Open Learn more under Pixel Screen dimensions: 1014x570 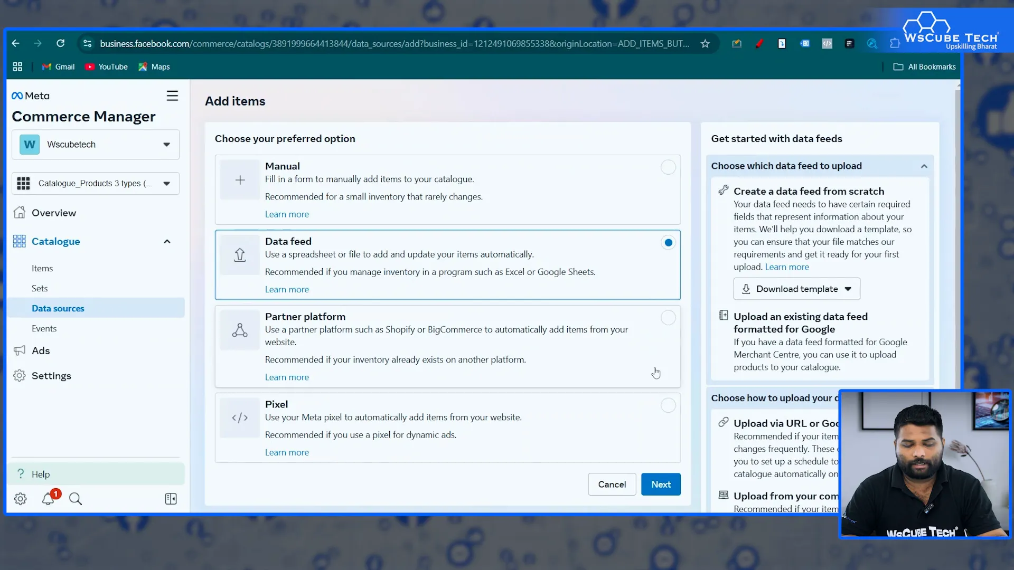click(287, 452)
